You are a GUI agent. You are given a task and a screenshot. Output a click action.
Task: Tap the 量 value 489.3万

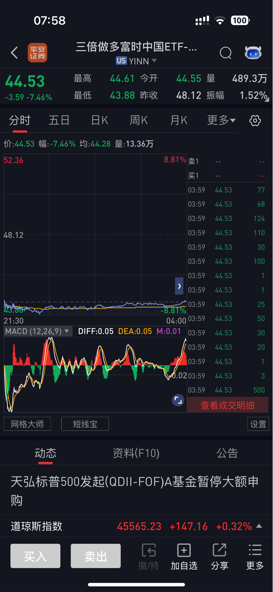tap(250, 78)
